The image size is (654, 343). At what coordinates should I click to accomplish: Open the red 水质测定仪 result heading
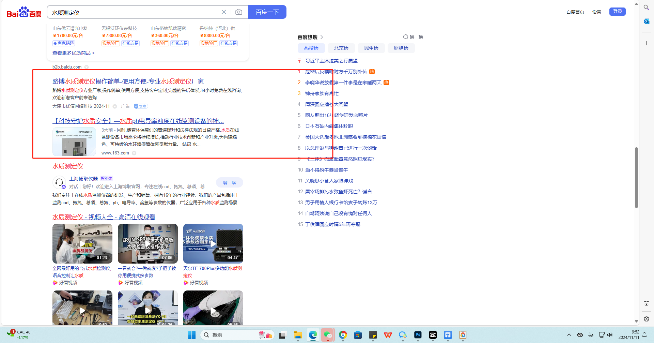pos(68,166)
